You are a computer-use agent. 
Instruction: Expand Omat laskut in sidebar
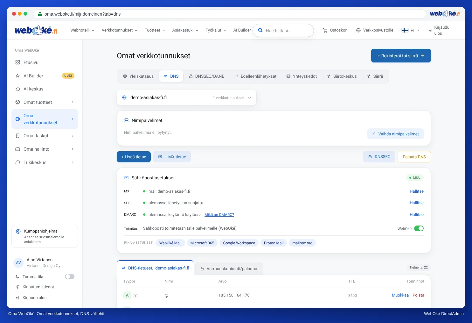pos(45,136)
